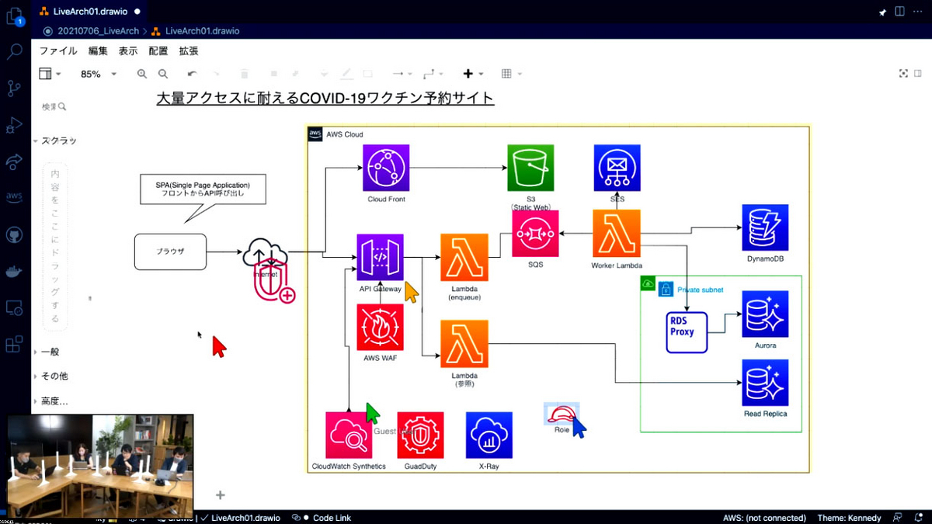This screenshot has width=932, height=524.
Task: Select the Read Replica database icon
Action: pyautogui.click(x=765, y=383)
